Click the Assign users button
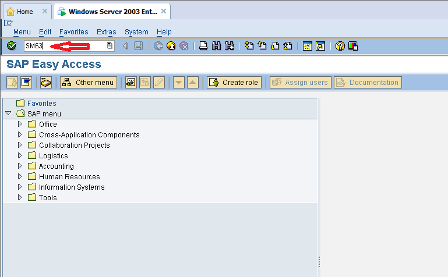This screenshot has width=448, height=277. click(x=301, y=83)
